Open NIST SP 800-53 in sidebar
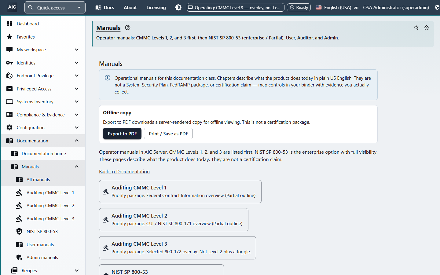This screenshot has width=440, height=275. pos(43,232)
